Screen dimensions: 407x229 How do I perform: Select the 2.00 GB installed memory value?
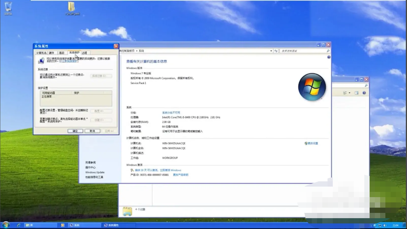click(x=167, y=122)
